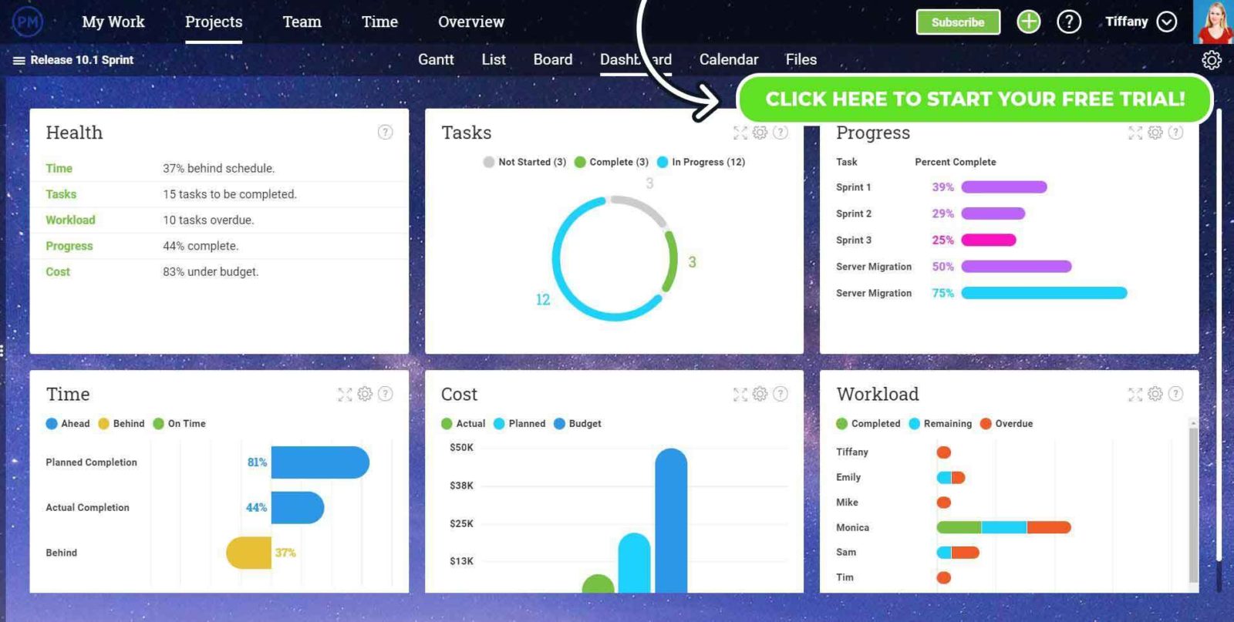This screenshot has height=622, width=1234.
Task: Click the green plus add icon
Action: 1028,22
